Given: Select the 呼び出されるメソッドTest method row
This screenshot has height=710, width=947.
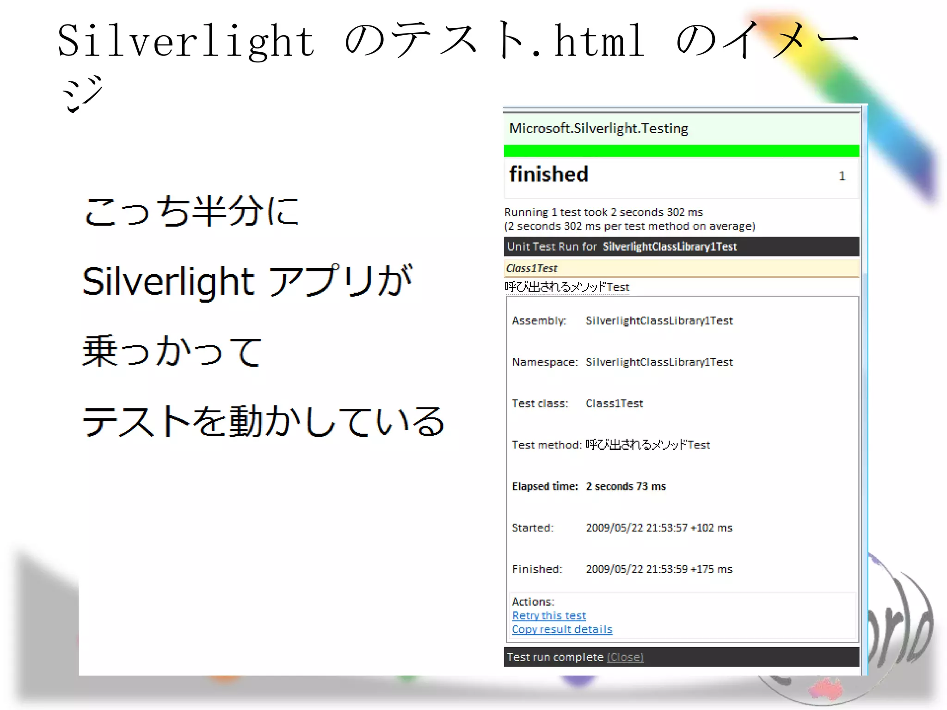Looking at the screenshot, I should click(567, 287).
